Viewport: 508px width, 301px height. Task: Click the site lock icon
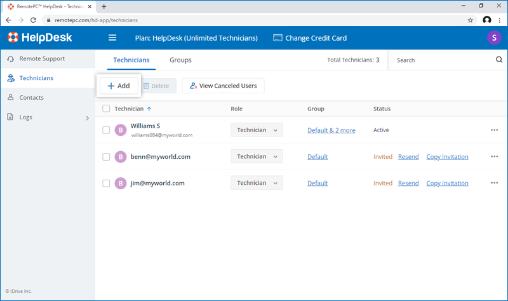(x=49, y=20)
